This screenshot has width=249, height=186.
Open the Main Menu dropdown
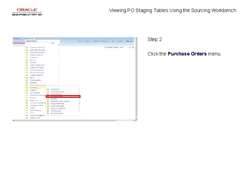(x=30, y=39)
